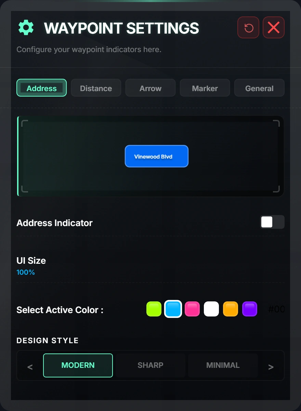
Task: Click the 'Configure your waypoint indicators here.' text
Action: point(89,49)
